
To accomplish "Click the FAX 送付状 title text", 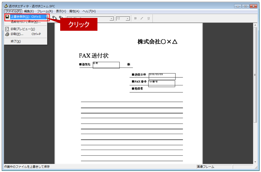I will pos(94,56).
